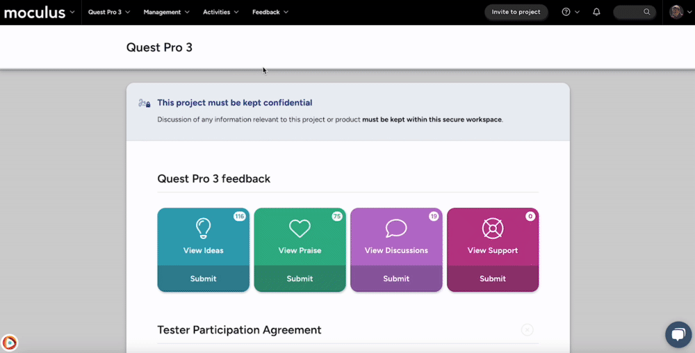Image resolution: width=695 pixels, height=353 pixels.
Task: Open the Quest Pro 3 dropdown menu
Action: pyautogui.click(x=108, y=12)
